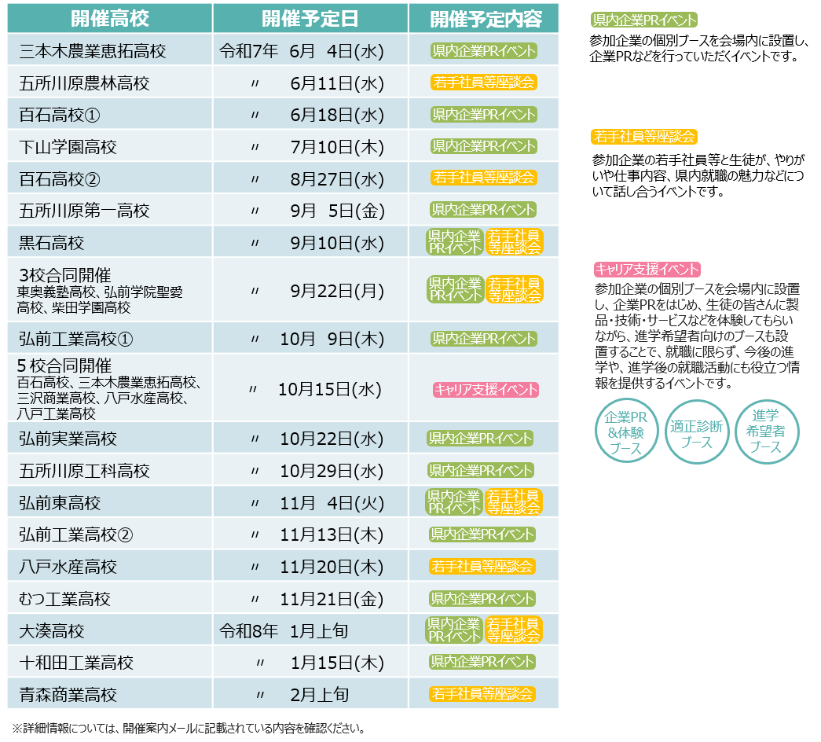
Task: Select the 五所川原第一高校 school name cell
Action: (110, 210)
